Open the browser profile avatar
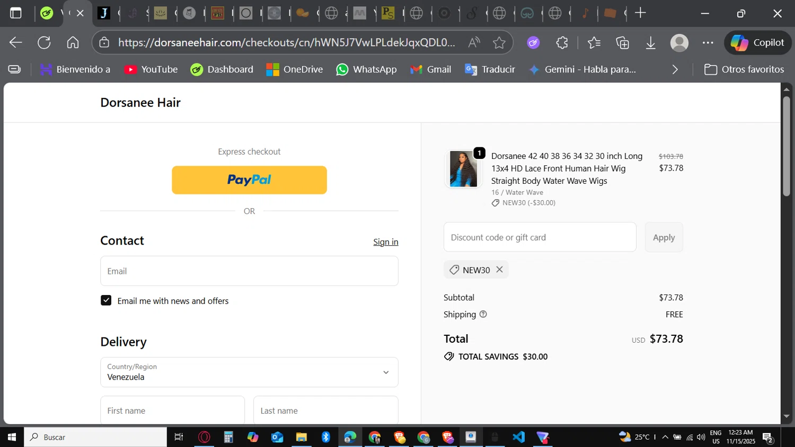Viewport: 795px width, 447px height. 679,43
